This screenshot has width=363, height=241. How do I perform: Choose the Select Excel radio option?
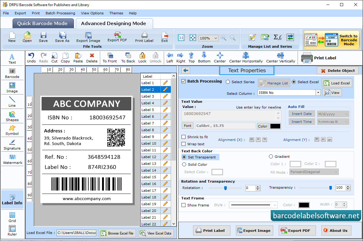pyautogui.click(x=294, y=82)
